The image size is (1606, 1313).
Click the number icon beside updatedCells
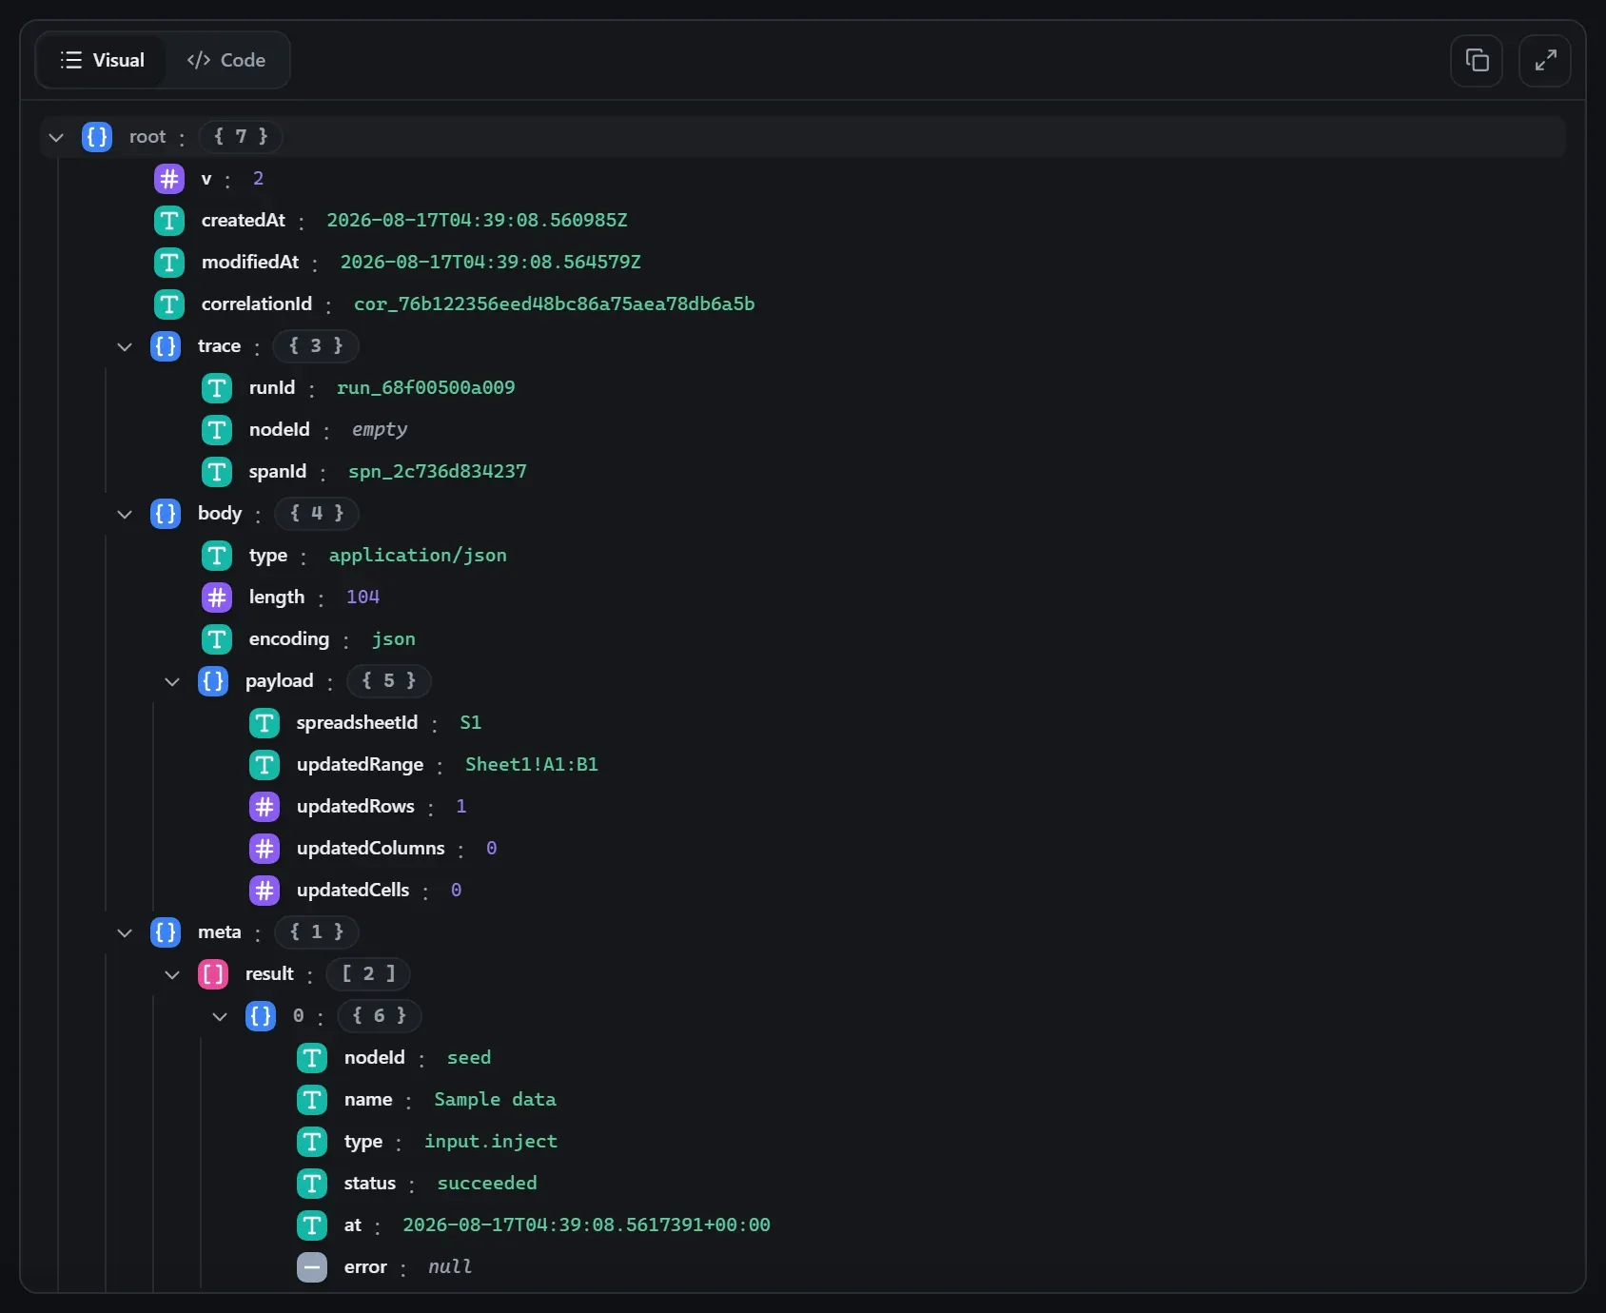pos(264,891)
